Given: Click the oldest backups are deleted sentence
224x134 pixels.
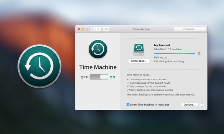Looking at the screenshot, I should click(x=161, y=95).
